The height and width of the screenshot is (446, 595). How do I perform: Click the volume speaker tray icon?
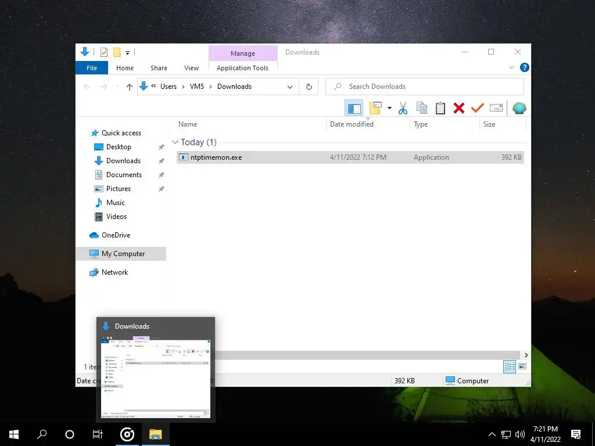click(520, 434)
